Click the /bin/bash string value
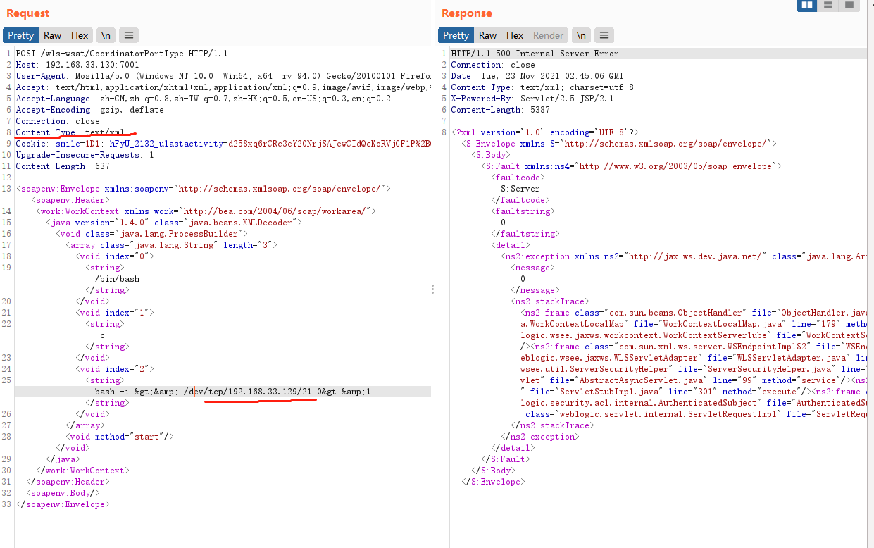This screenshot has width=874, height=548. (x=118, y=279)
